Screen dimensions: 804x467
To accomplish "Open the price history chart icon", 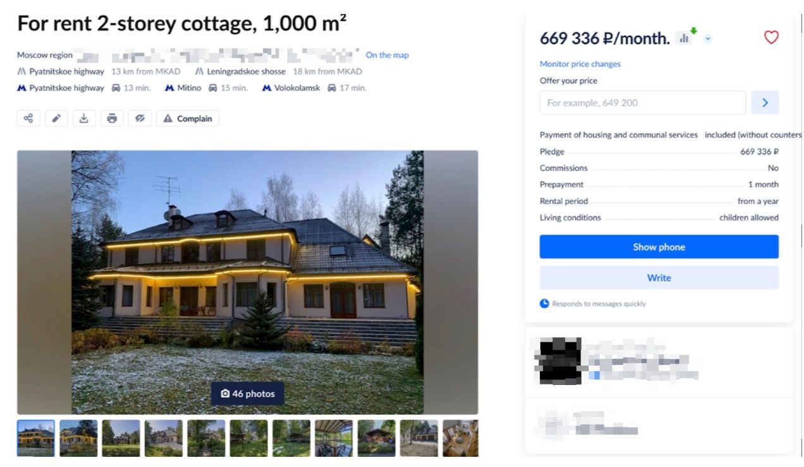I will tap(685, 38).
